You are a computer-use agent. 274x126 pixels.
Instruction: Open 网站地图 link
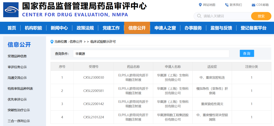209,5
